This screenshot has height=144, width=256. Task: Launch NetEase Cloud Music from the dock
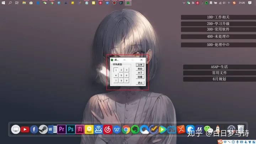click(107, 129)
